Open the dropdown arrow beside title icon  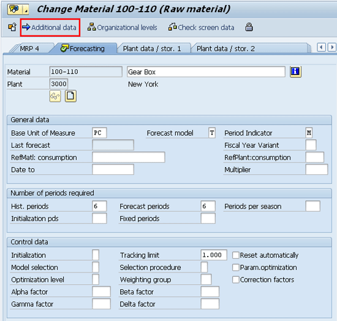tap(26, 9)
